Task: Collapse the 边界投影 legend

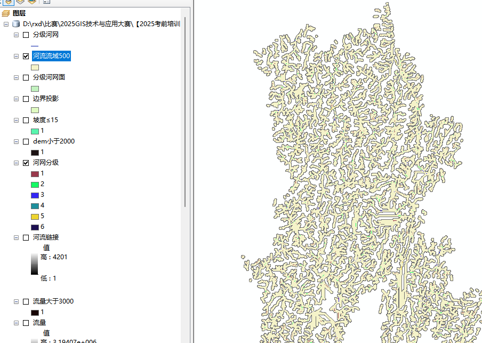Action: [17, 99]
